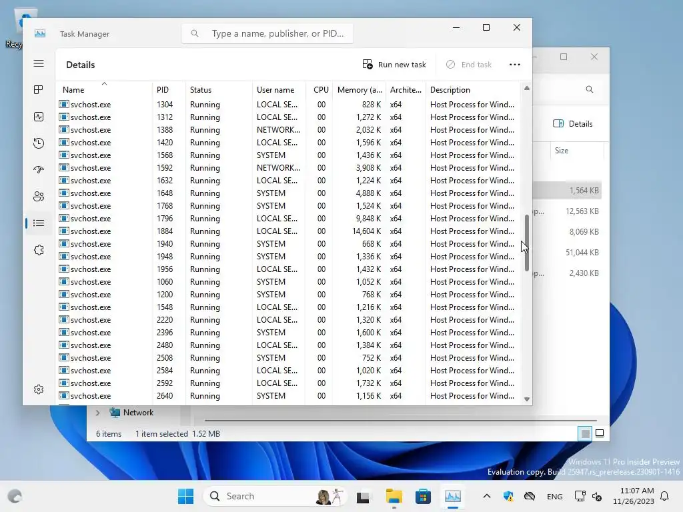Select svchost.exe row with PID 1884
The width and height of the screenshot is (683, 512).
tap(289, 231)
